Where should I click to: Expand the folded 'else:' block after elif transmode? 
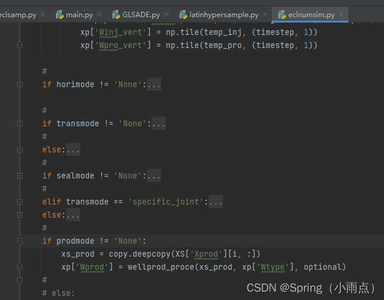point(20,215)
